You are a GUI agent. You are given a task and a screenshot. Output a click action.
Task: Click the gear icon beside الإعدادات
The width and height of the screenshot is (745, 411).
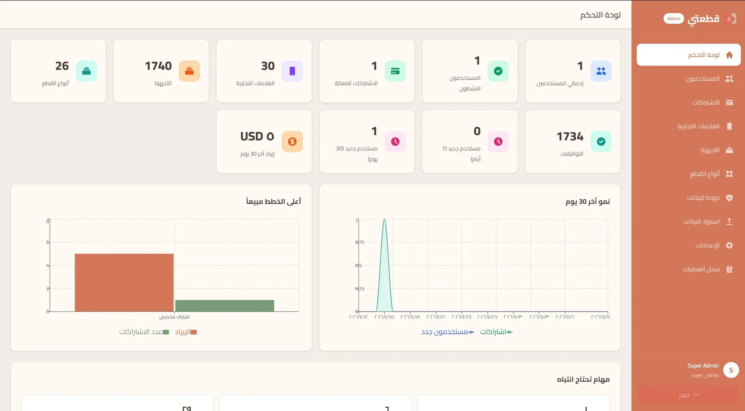tap(729, 245)
